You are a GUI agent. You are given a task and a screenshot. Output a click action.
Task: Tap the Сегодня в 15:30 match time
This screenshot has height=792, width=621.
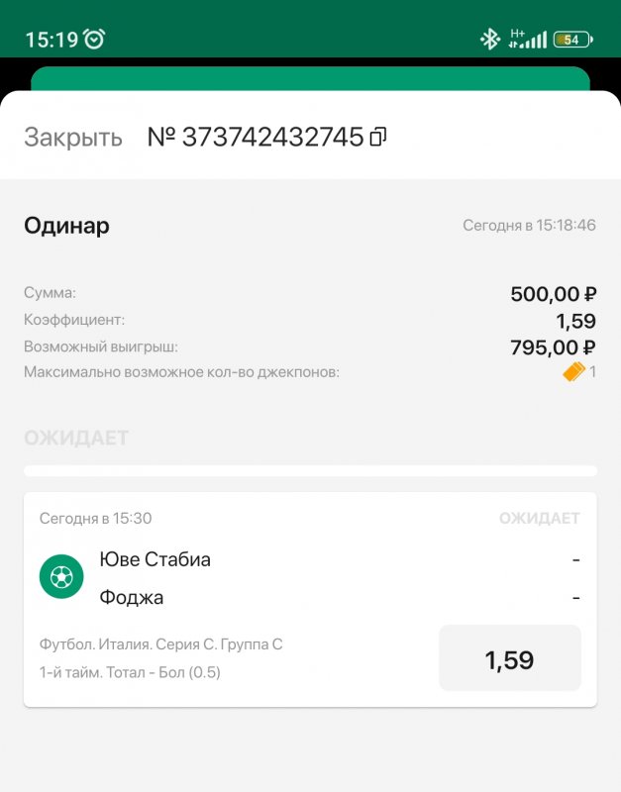click(x=95, y=518)
